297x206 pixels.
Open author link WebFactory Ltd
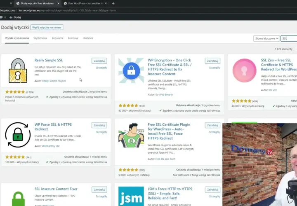point(51,146)
